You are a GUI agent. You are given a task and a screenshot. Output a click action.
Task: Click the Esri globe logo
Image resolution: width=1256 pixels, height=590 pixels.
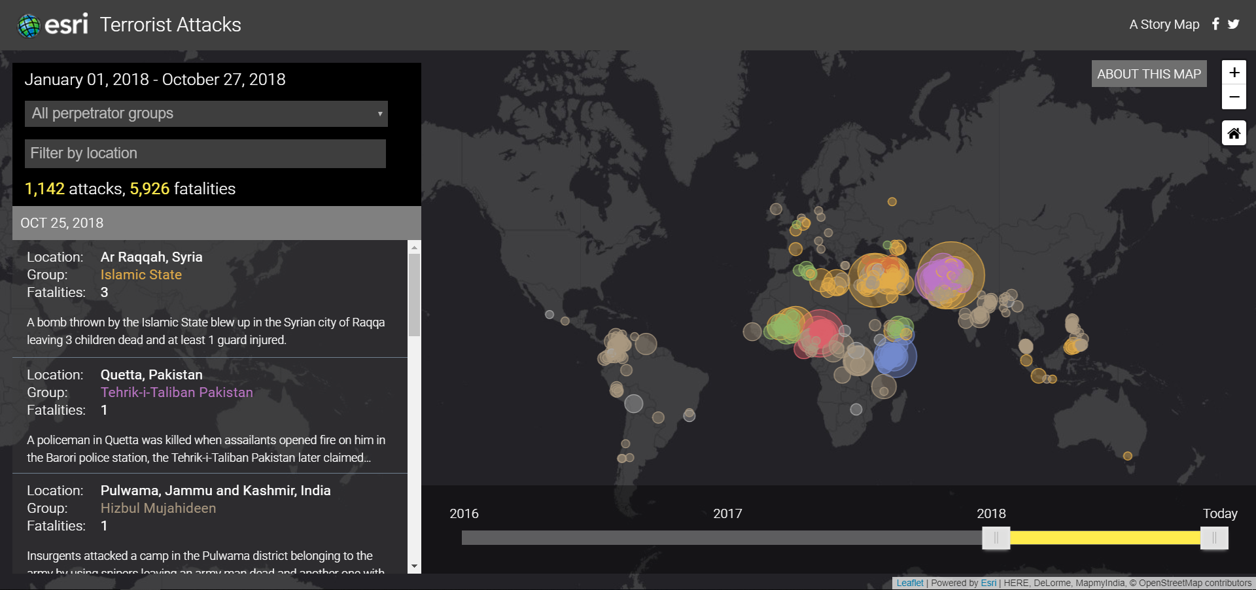tap(29, 26)
